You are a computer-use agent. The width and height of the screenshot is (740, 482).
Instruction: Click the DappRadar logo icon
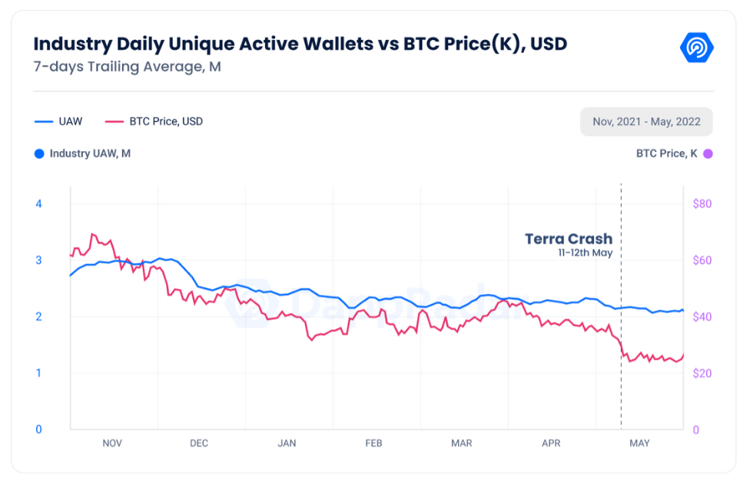(x=696, y=48)
